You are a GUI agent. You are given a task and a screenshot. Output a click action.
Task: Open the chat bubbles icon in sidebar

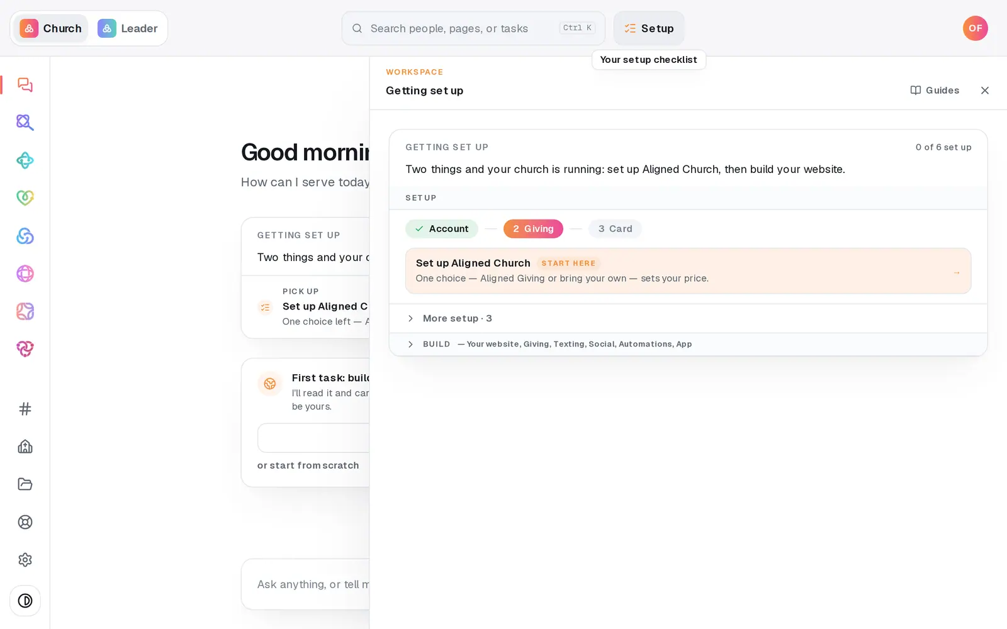coord(25,85)
